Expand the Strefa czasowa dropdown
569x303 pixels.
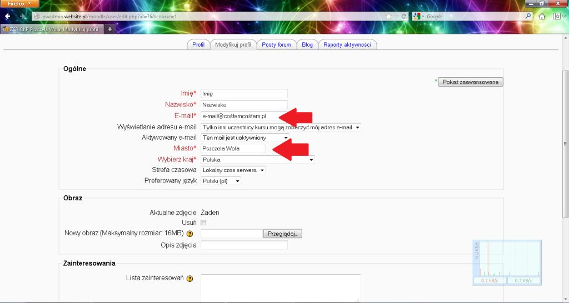pyautogui.click(x=233, y=170)
